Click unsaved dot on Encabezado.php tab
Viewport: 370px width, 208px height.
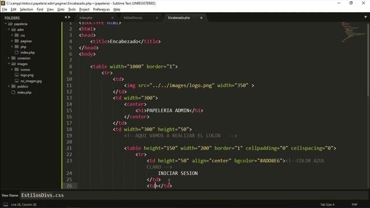point(201,18)
